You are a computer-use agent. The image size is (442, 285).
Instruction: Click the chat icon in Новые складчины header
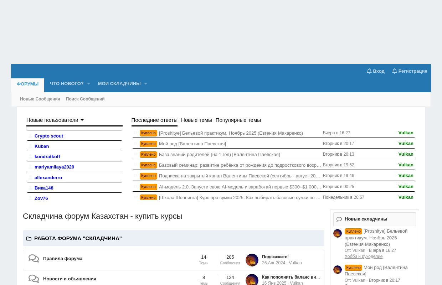point(339,219)
